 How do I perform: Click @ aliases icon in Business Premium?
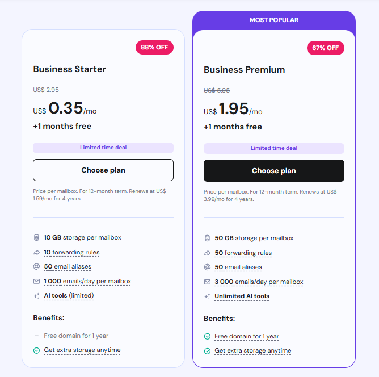207,267
